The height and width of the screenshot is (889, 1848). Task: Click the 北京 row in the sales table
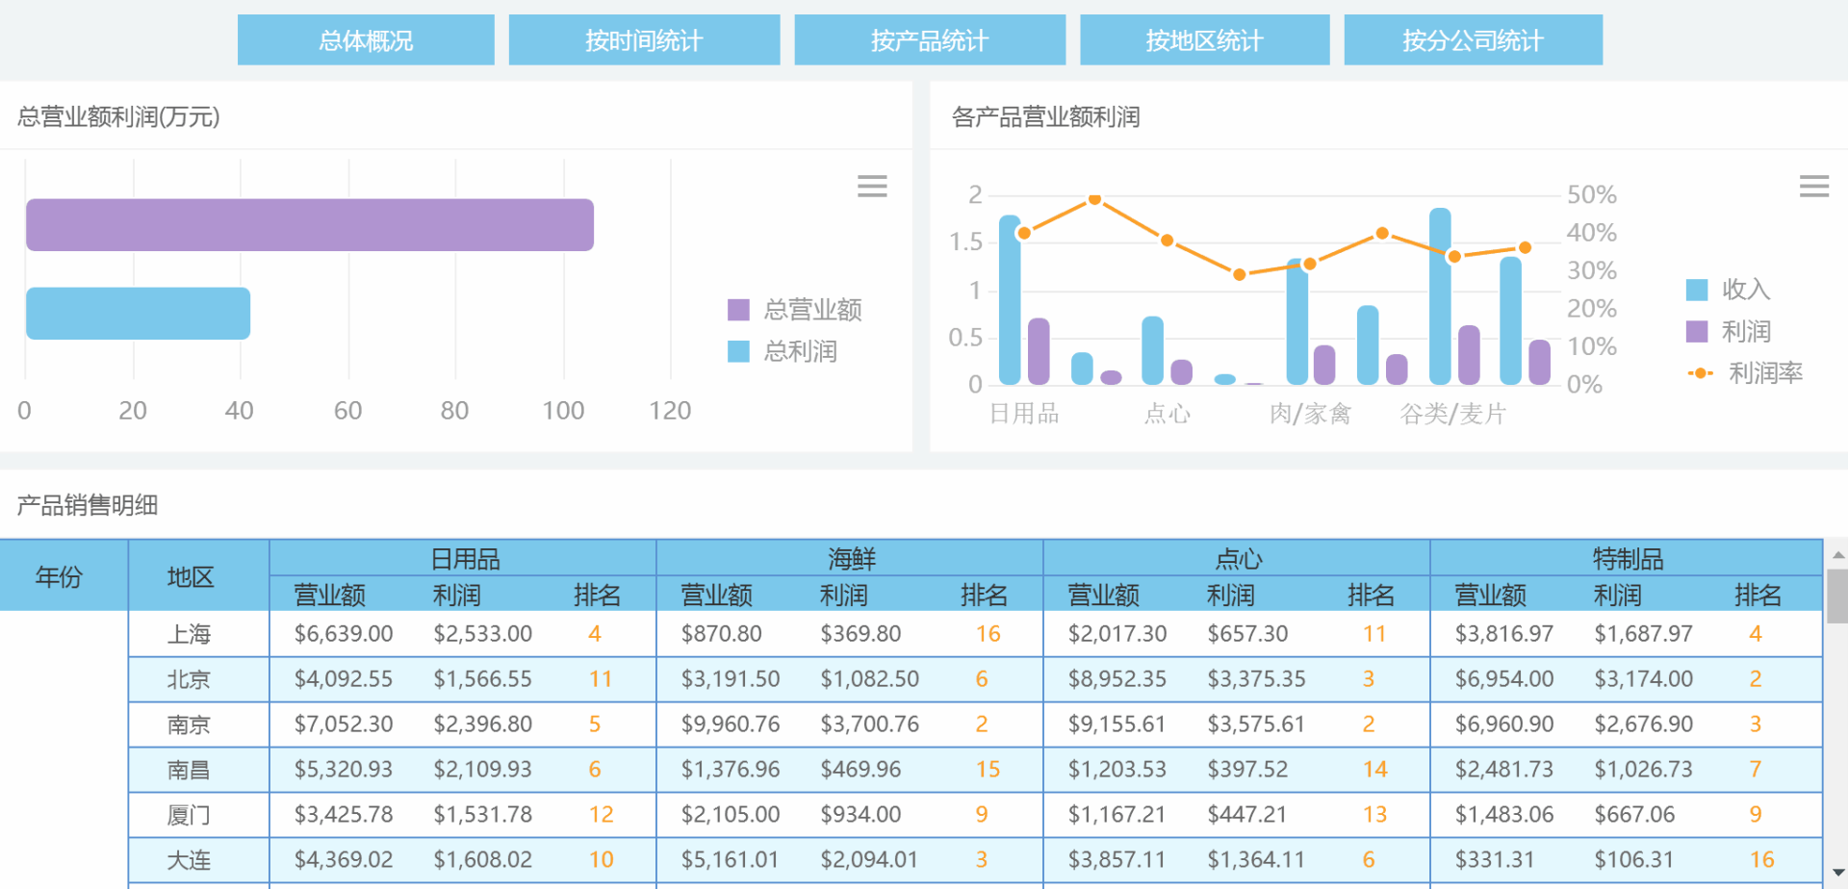click(x=191, y=678)
